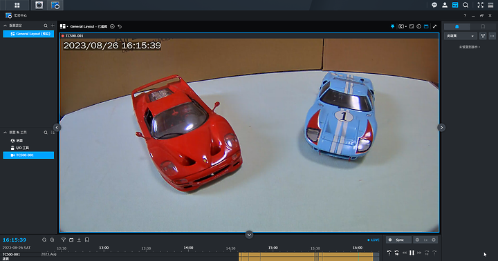
Task: Open the Monitor Center app in taskbar
Action: [x=55, y=5]
